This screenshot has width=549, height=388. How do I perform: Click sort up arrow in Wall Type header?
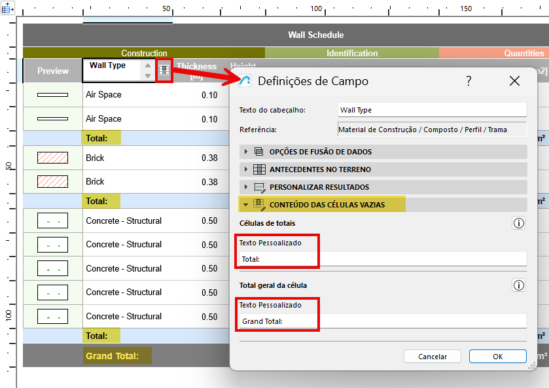148,65
